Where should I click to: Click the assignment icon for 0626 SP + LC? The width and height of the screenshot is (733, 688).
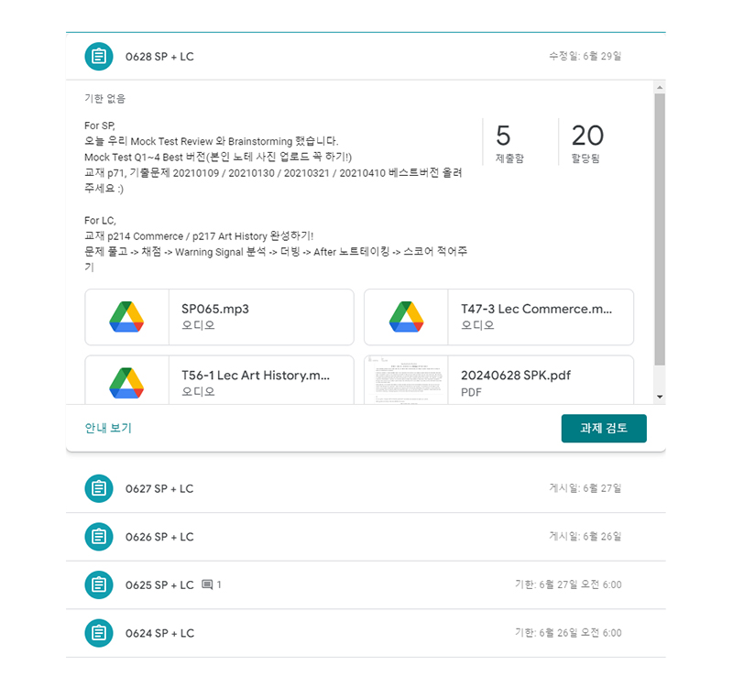[99, 537]
